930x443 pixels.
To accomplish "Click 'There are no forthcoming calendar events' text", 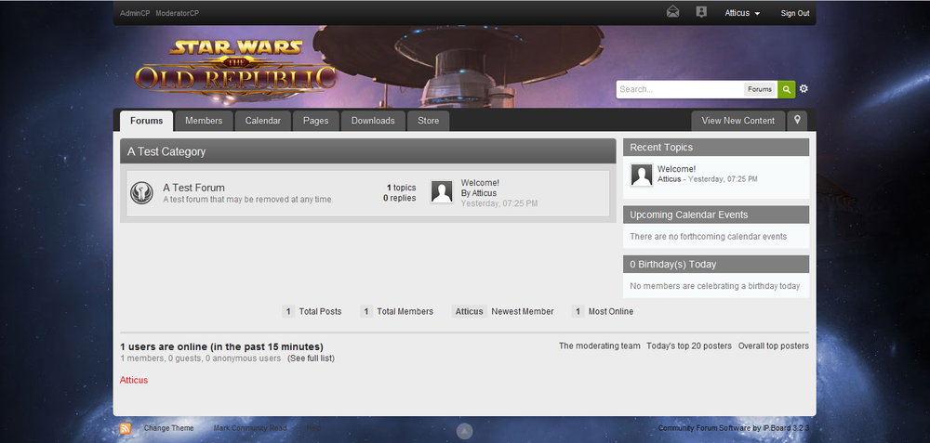I will (708, 237).
